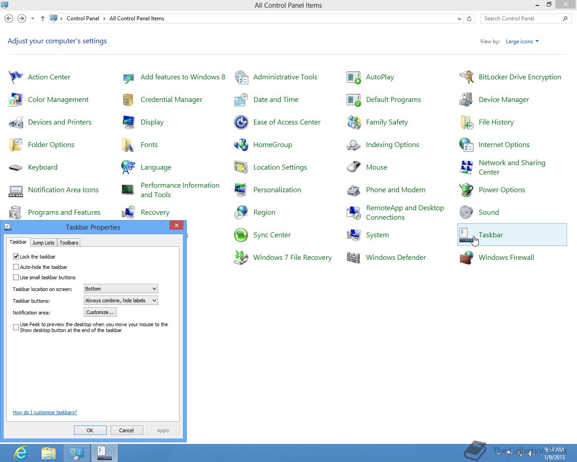Enable Auto-hide the taskbar
Screen dimensions: 577x462
pos(16,267)
